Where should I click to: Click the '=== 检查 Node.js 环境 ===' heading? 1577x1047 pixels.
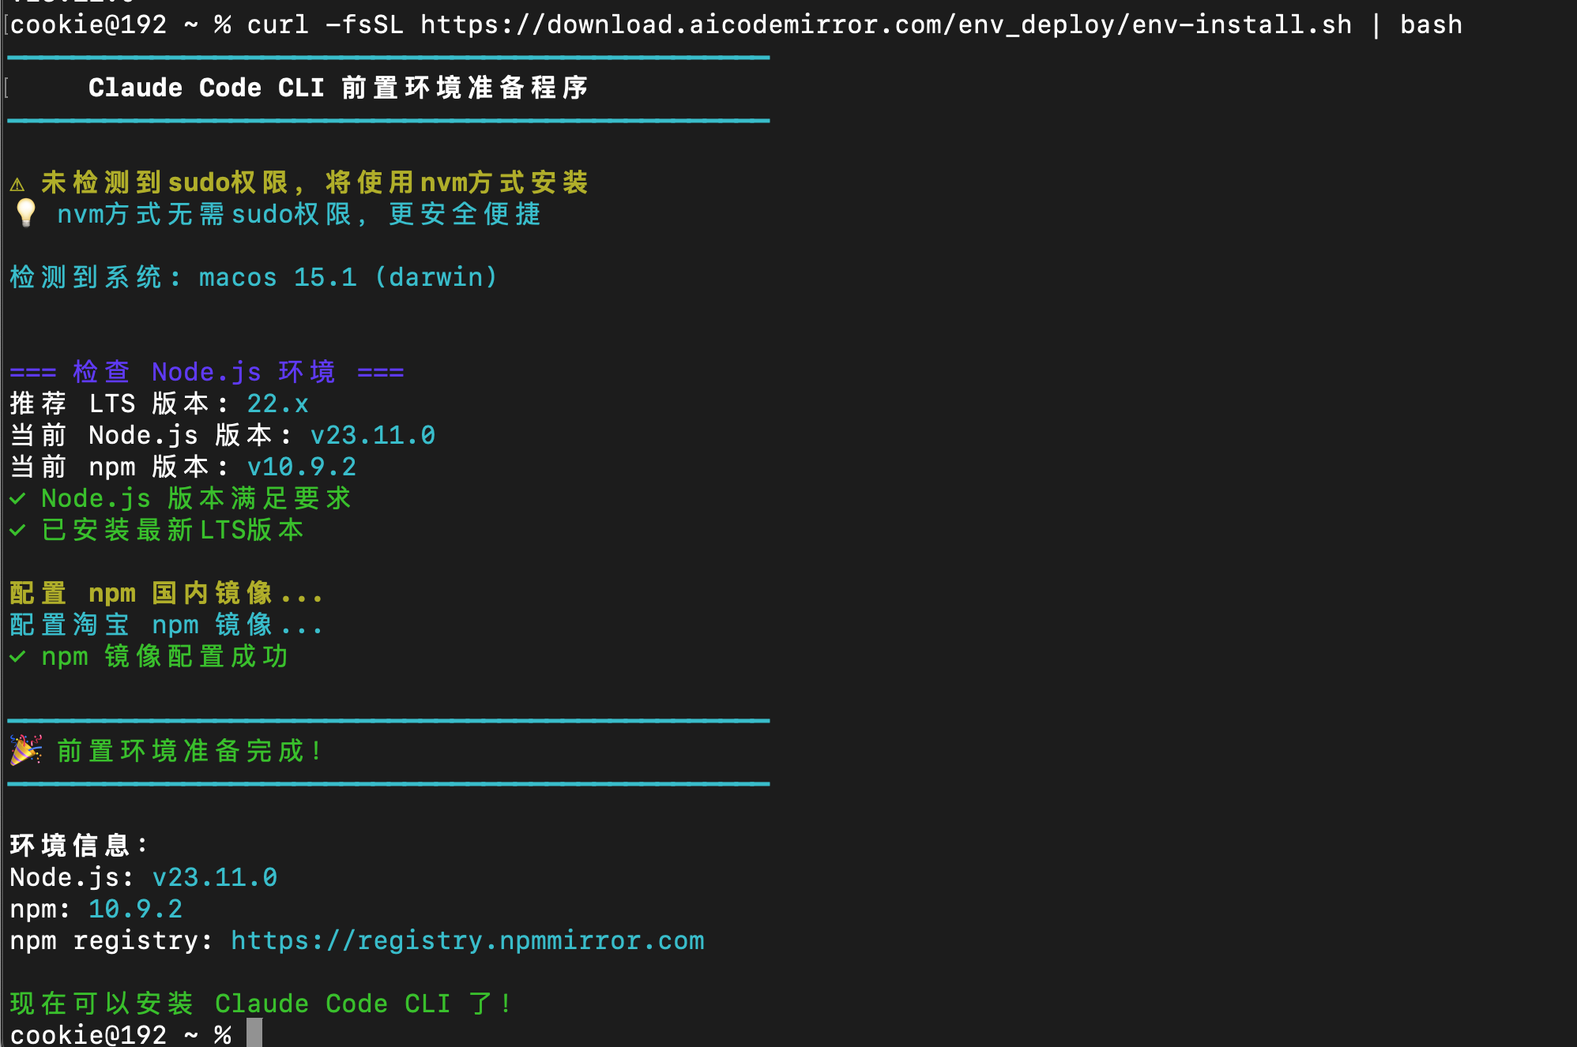[207, 372]
